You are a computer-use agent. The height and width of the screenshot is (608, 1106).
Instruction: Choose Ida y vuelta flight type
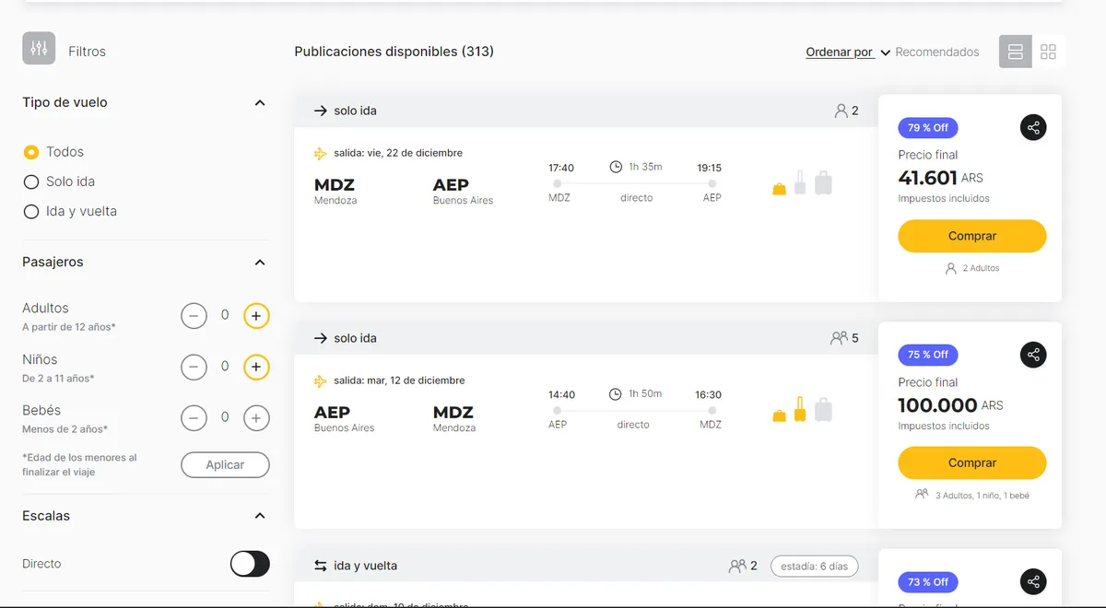point(31,211)
